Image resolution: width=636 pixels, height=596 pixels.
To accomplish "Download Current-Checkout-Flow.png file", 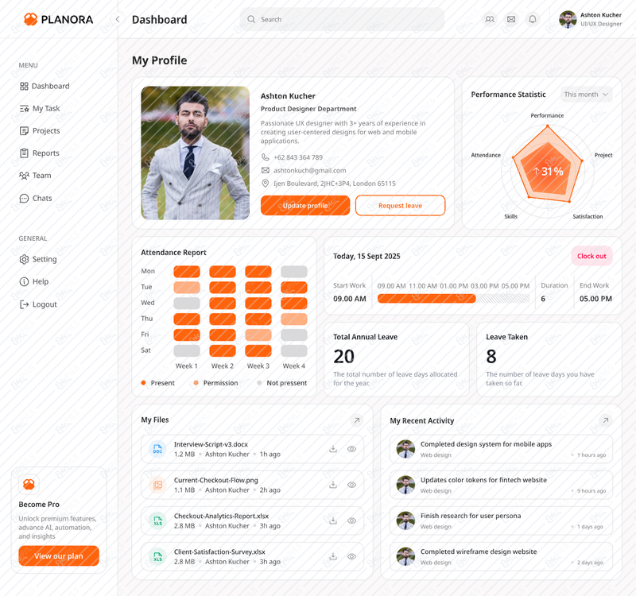I will [x=333, y=485].
